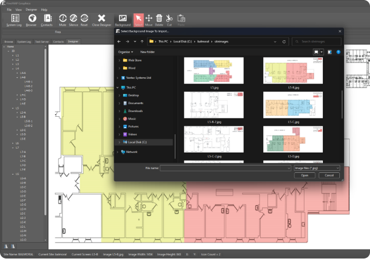The height and width of the screenshot is (259, 370).
Task: Expand the Downloads folder chevron
Action: (x=118, y=111)
